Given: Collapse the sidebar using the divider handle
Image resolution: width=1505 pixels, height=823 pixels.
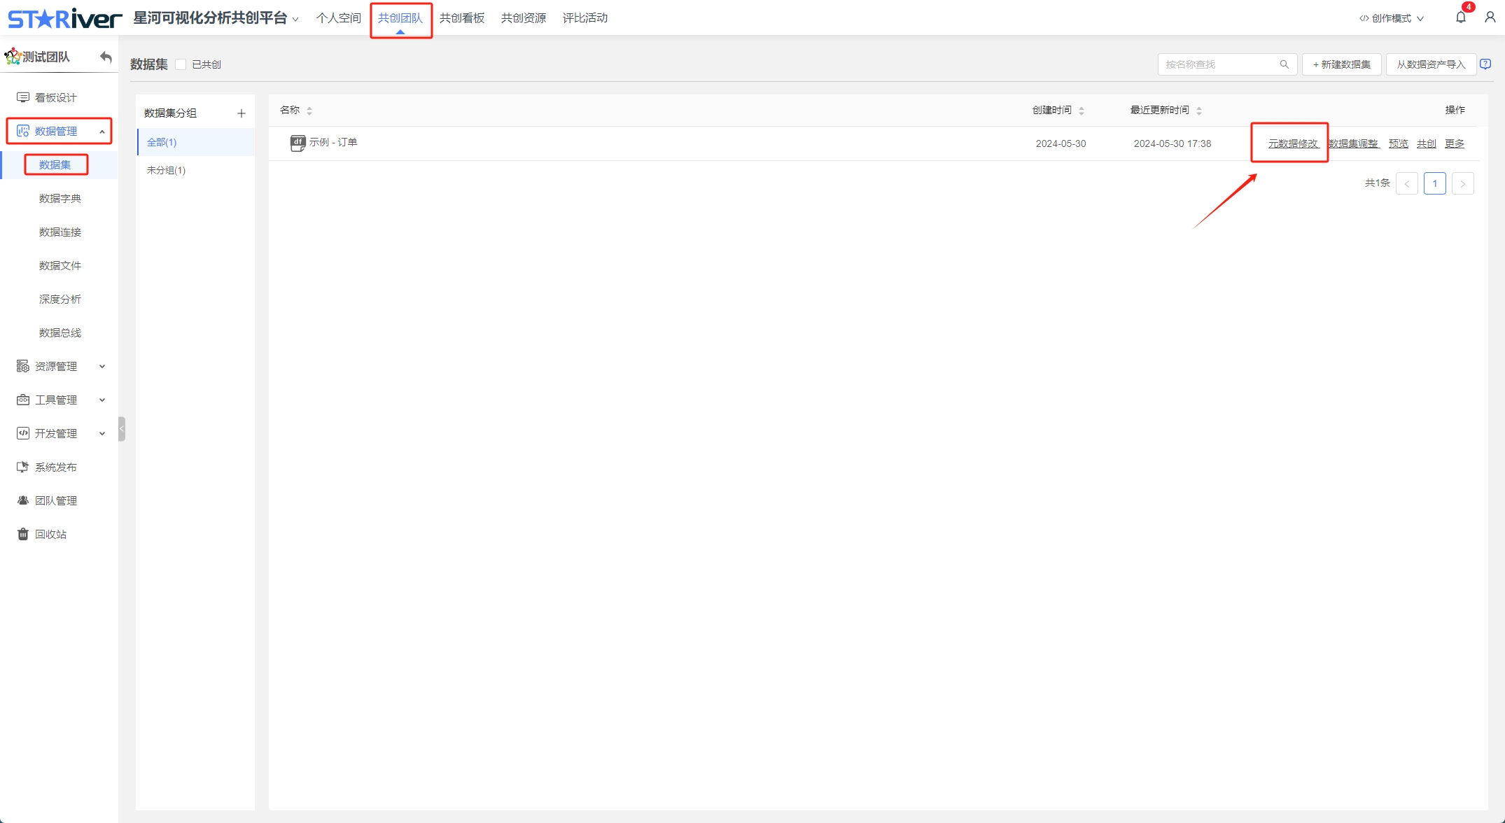Looking at the screenshot, I should tap(122, 428).
